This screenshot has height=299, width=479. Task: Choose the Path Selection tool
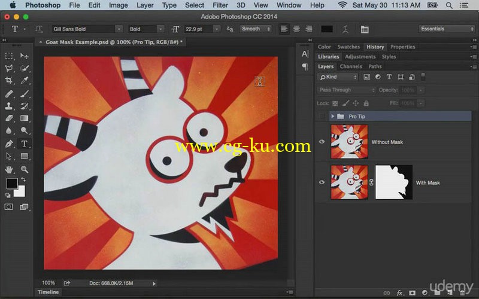pyautogui.click(x=9, y=156)
